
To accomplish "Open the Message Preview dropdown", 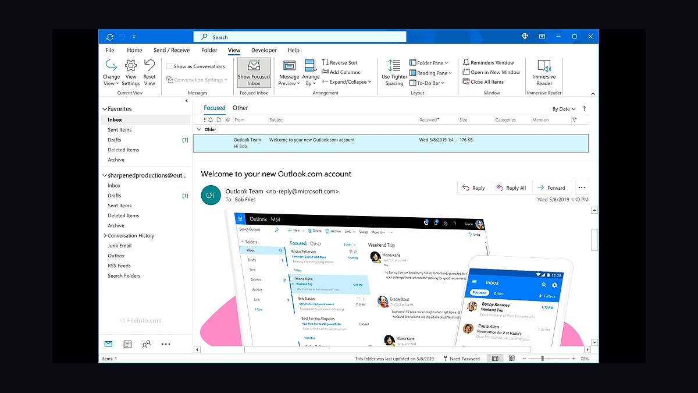I will (x=289, y=73).
